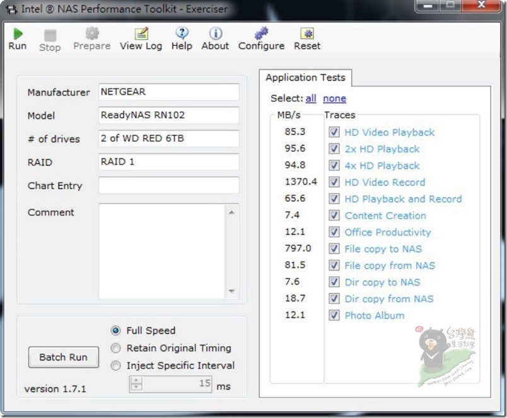Click inside the Comment text area
The height and width of the screenshot is (418, 507).
(161, 251)
